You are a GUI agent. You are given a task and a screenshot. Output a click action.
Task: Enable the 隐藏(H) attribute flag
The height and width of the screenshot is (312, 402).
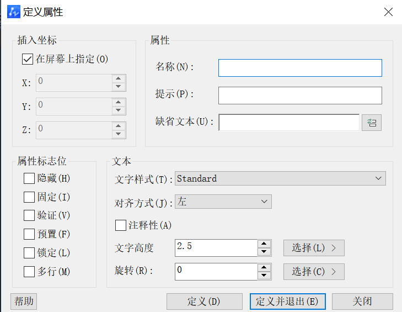click(x=29, y=178)
